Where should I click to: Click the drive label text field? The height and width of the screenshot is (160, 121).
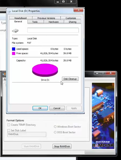[53, 30]
